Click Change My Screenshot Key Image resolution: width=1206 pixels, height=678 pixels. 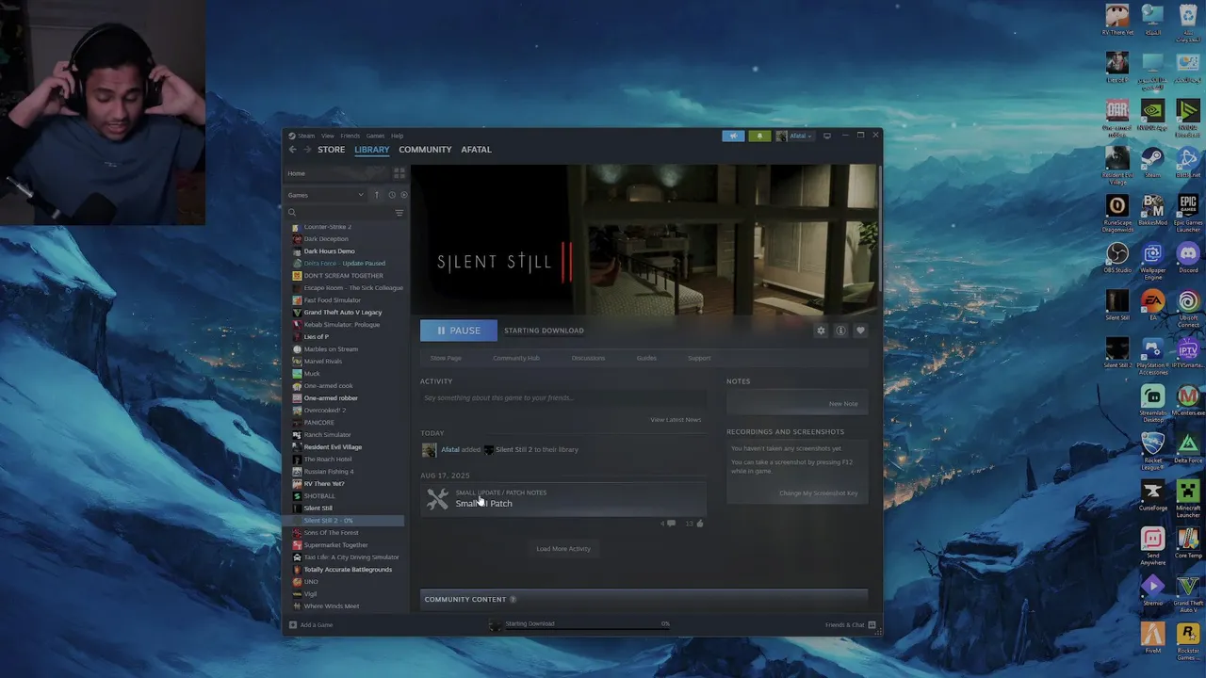[818, 493]
